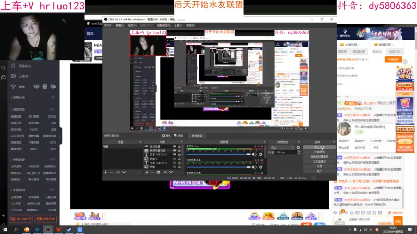Select the DOTA2 category in sidebar
Screen dimensions: 417x234
52,116
